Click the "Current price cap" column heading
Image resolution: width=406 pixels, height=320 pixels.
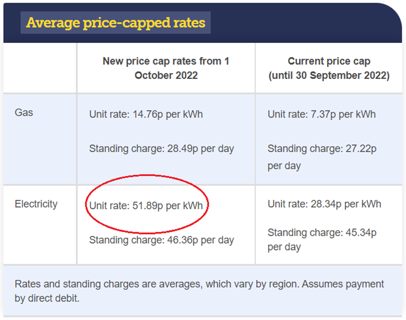329,61
